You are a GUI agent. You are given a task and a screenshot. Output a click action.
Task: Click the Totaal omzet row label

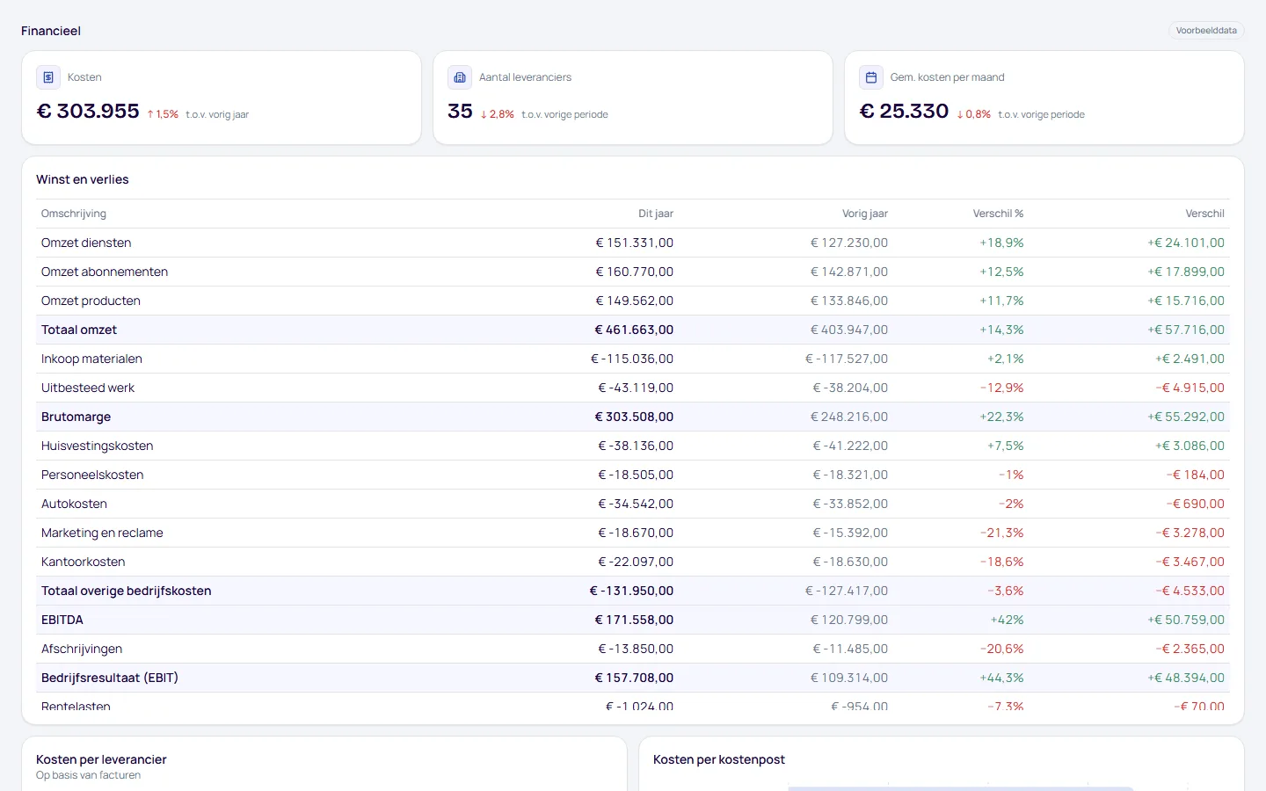coord(79,330)
